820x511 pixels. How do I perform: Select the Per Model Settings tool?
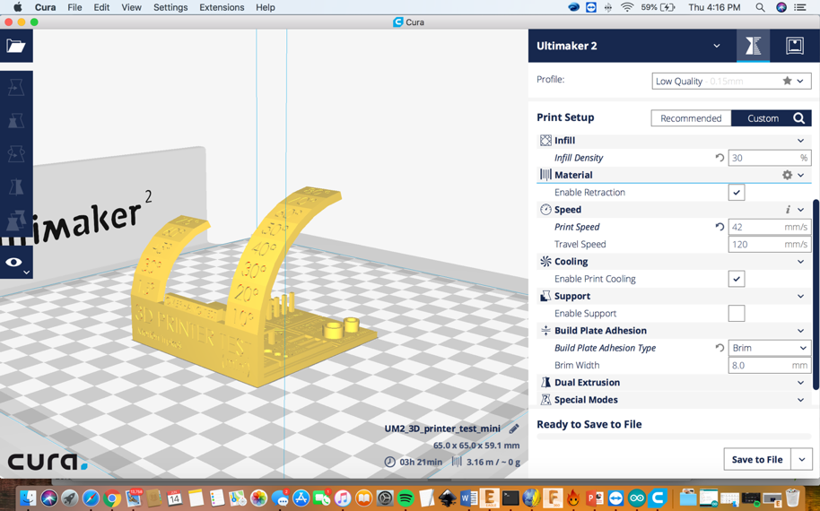coord(15,220)
